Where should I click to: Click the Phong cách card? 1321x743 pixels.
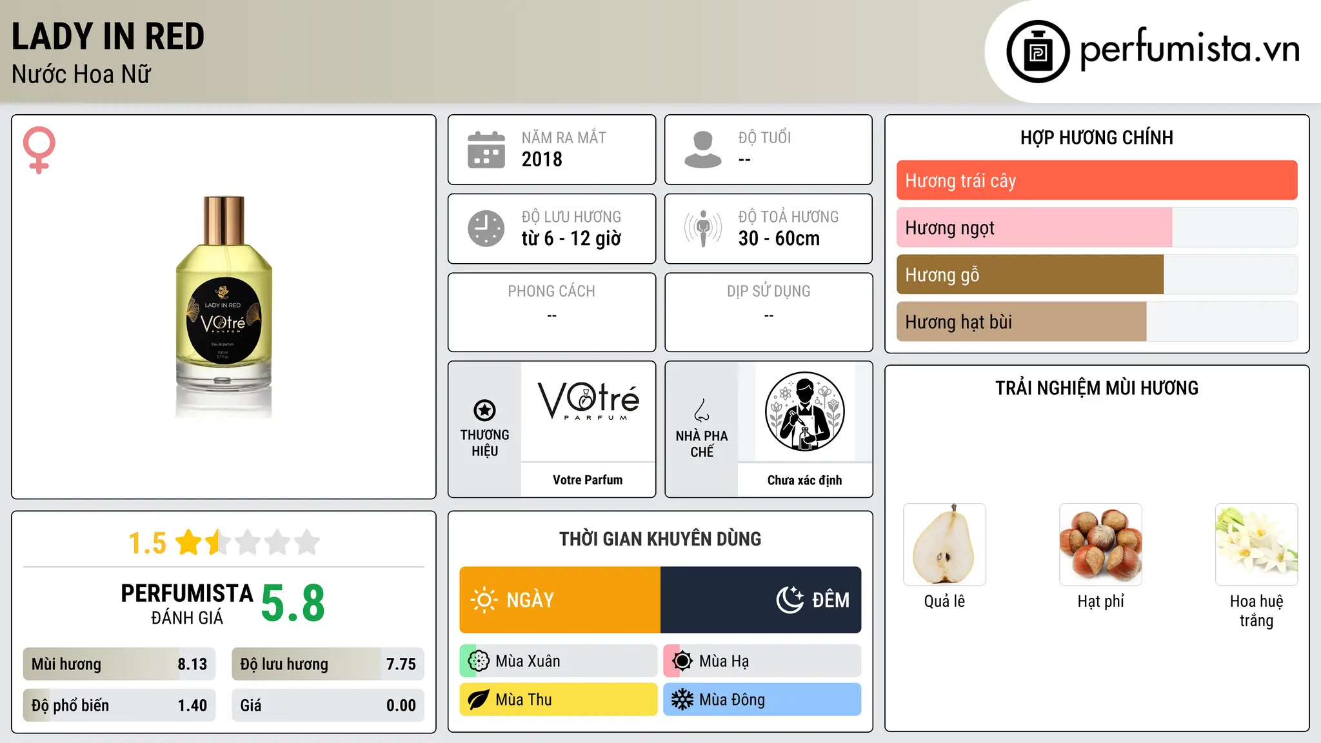tap(551, 312)
